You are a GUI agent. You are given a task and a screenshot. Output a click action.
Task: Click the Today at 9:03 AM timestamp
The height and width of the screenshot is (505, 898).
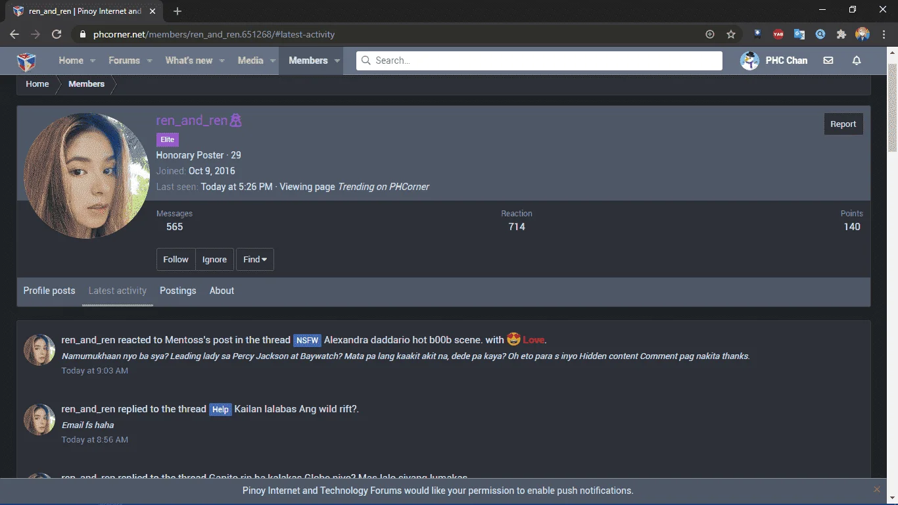point(95,371)
